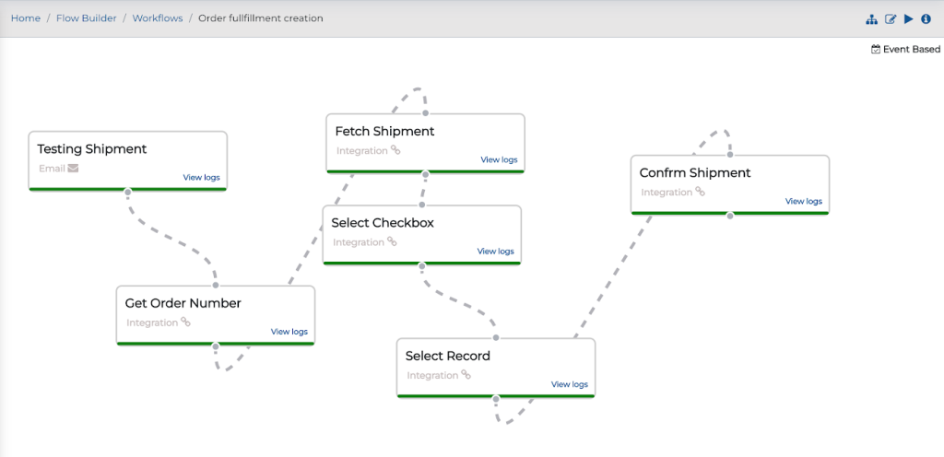Image resolution: width=944 pixels, height=457 pixels.
Task: Click the integration link icon in Get Order Number
Action: (x=186, y=322)
